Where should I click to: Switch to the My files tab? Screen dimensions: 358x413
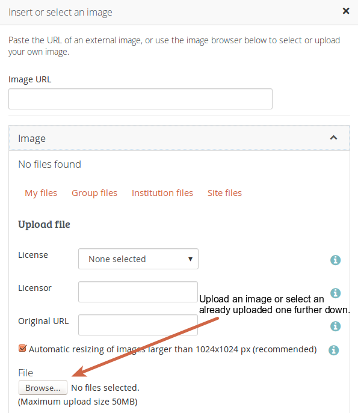[x=41, y=193]
